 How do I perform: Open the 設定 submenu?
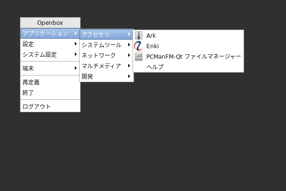50,44
